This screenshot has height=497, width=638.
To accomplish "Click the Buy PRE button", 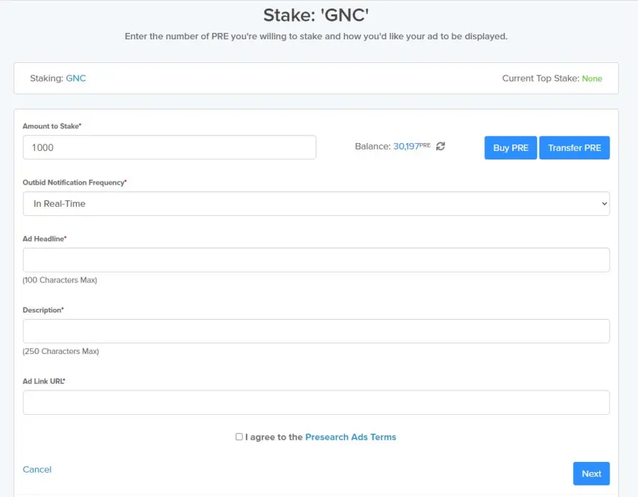I will pyautogui.click(x=511, y=148).
